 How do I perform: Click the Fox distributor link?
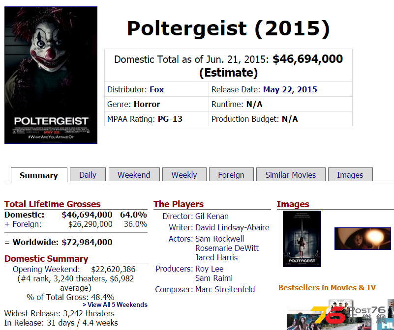[x=157, y=89]
